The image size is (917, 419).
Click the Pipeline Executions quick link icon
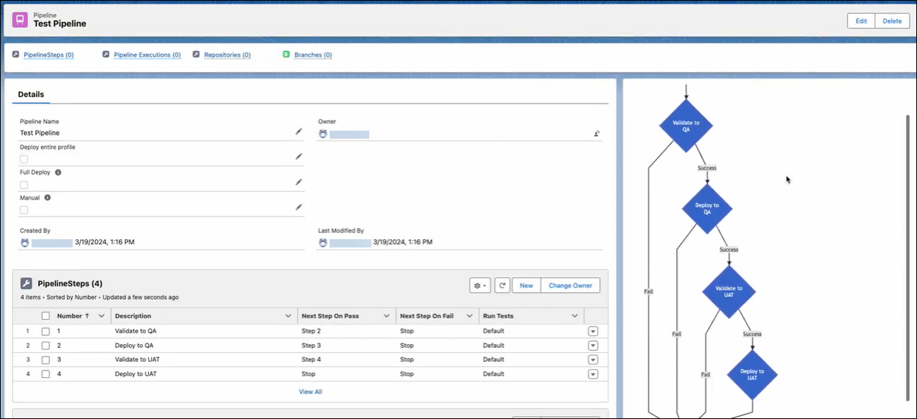point(106,54)
